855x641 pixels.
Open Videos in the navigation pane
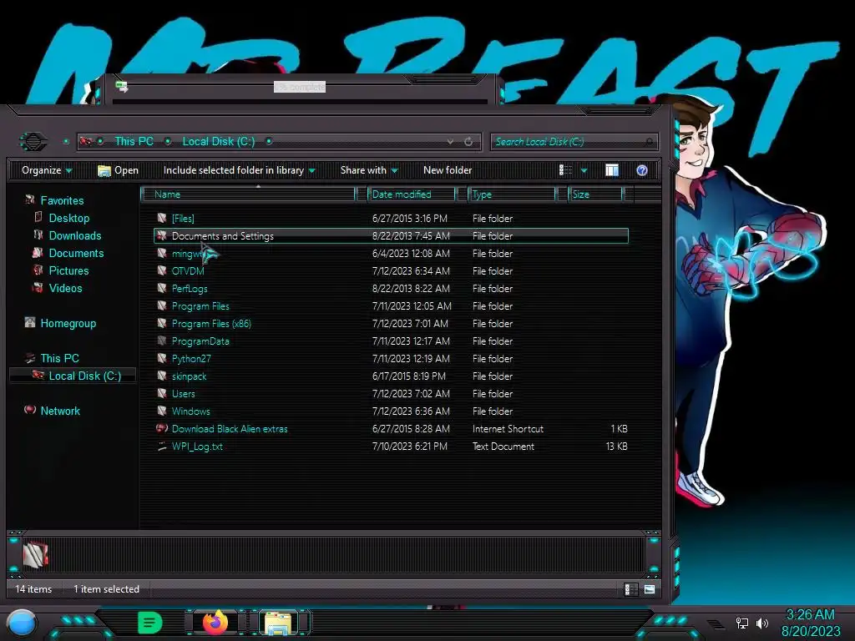coord(65,288)
